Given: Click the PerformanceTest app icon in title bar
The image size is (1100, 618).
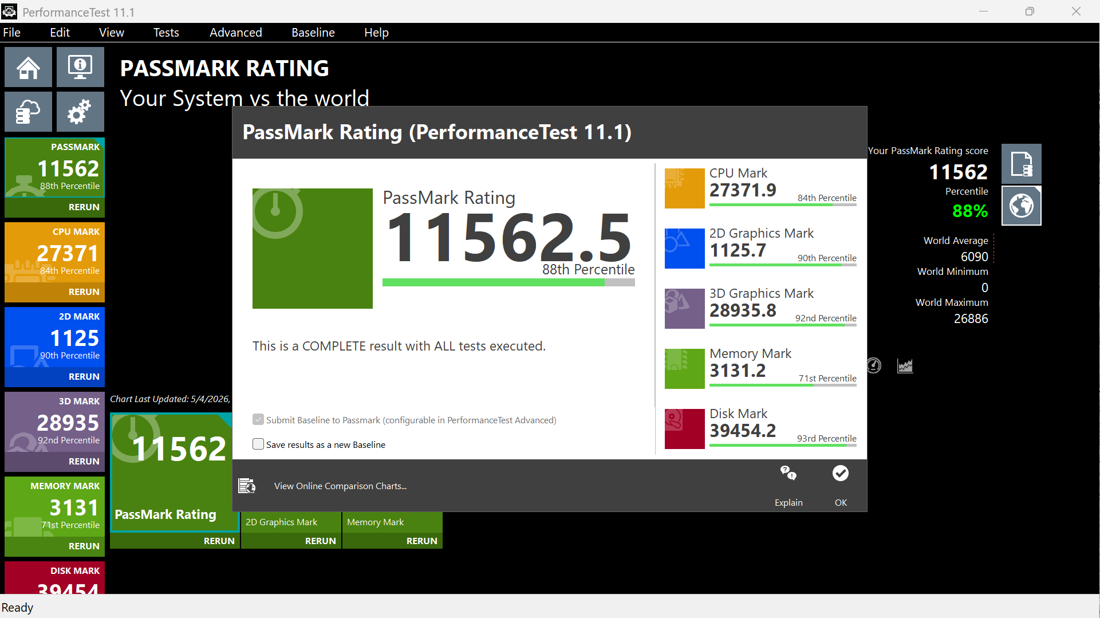Looking at the screenshot, I should coord(10,11).
